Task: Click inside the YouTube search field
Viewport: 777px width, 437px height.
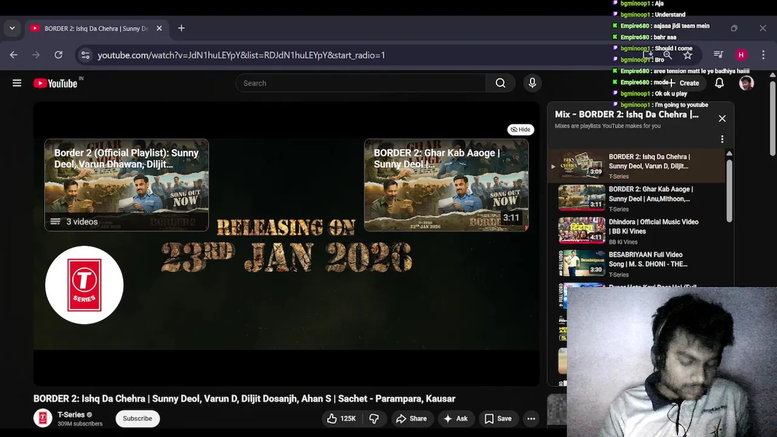Action: 361,83
